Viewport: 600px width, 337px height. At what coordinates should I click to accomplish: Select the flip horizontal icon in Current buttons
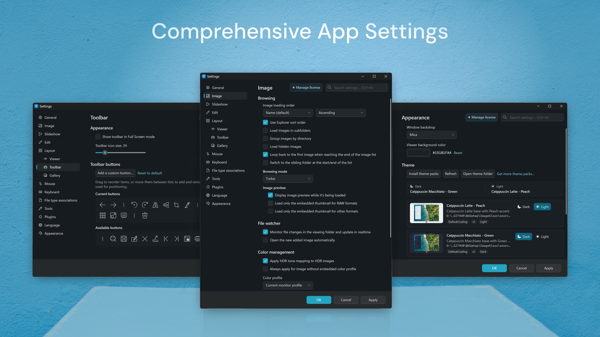155,205
